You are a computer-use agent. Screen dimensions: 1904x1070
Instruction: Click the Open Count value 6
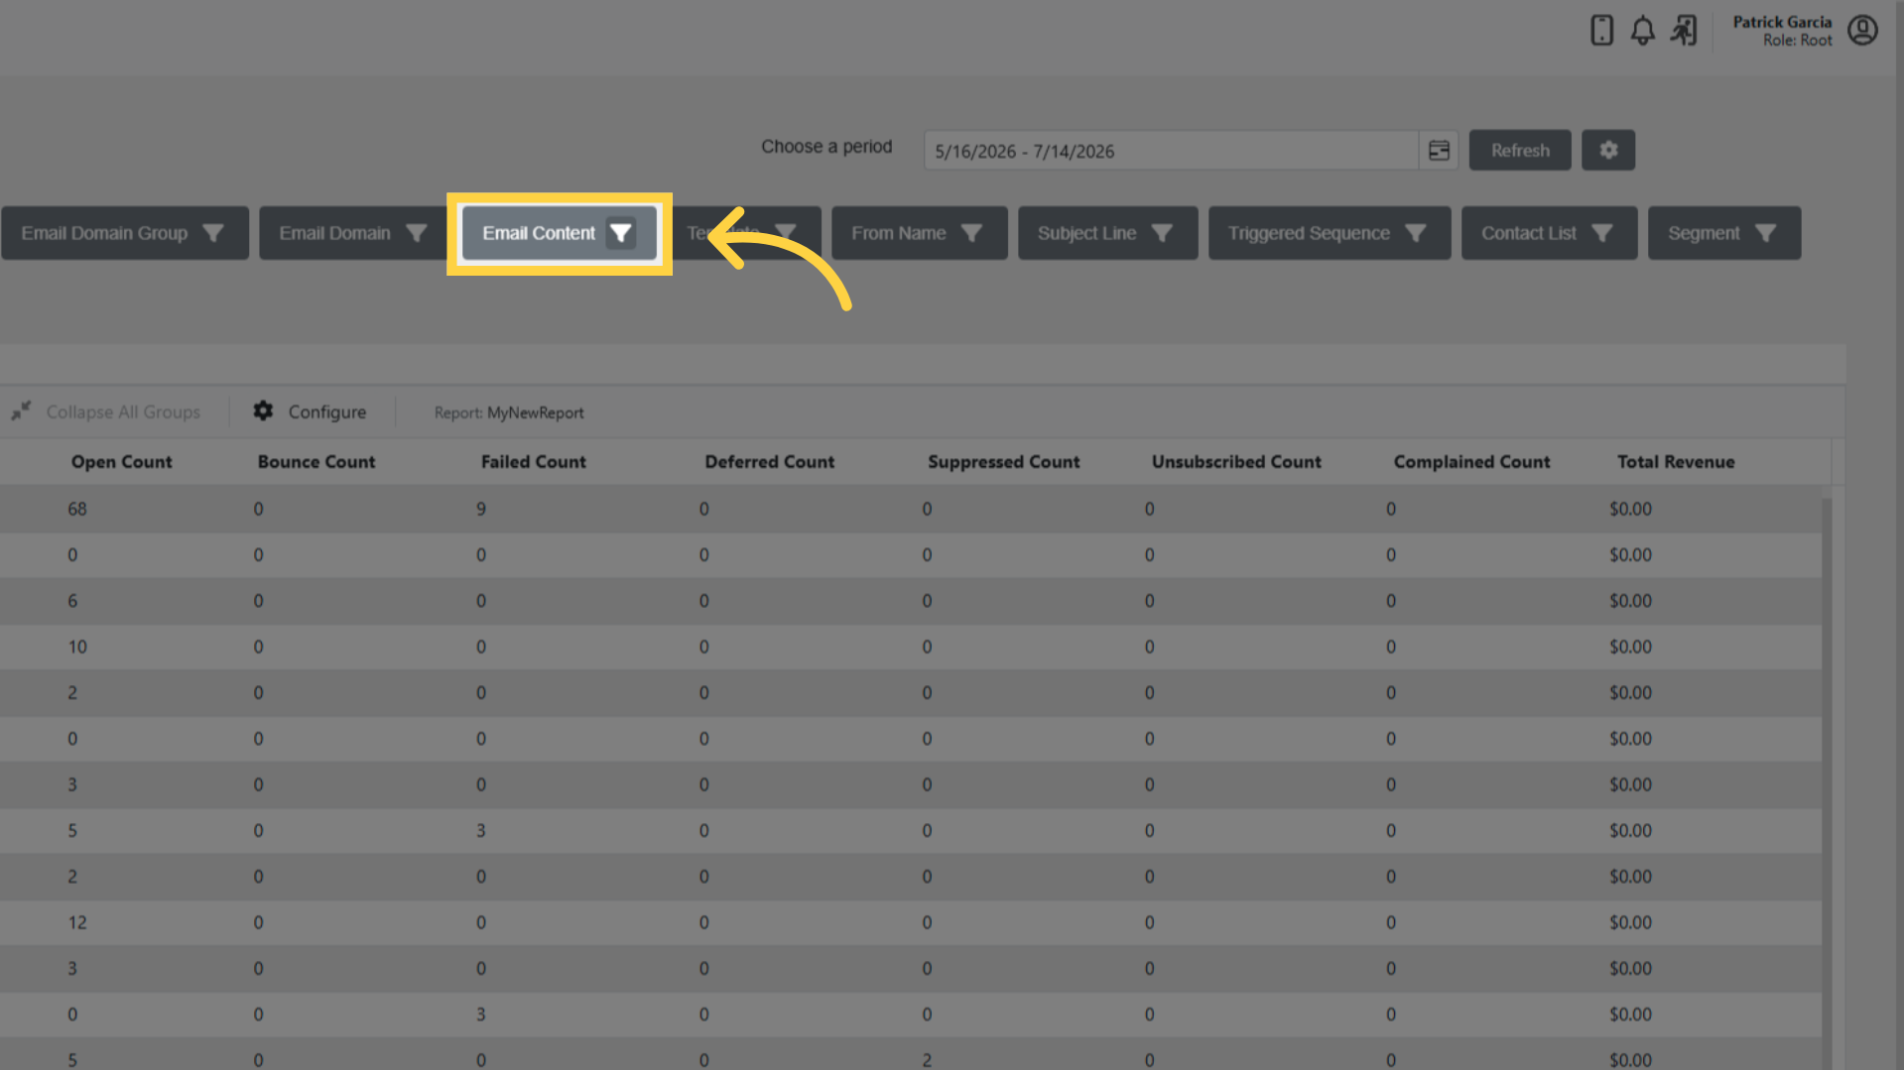[72, 601]
